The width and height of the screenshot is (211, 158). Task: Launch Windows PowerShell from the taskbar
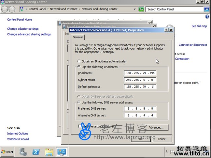pos(36,152)
